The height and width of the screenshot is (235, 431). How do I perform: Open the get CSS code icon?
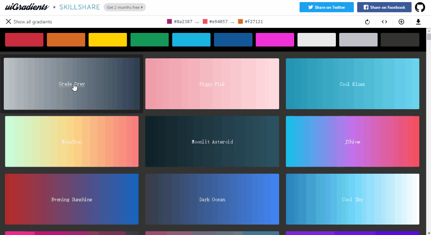(384, 22)
